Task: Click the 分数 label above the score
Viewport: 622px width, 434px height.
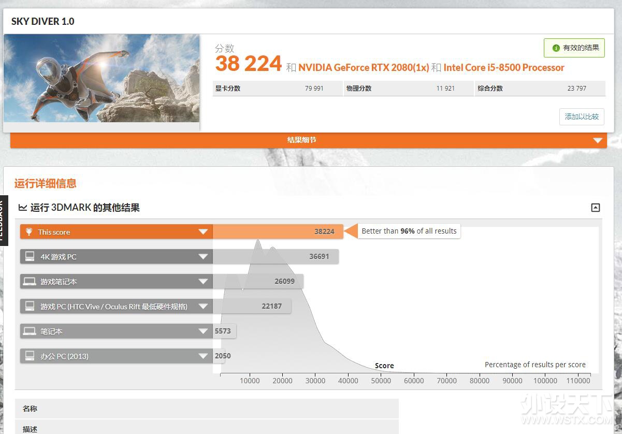Action: pos(225,48)
